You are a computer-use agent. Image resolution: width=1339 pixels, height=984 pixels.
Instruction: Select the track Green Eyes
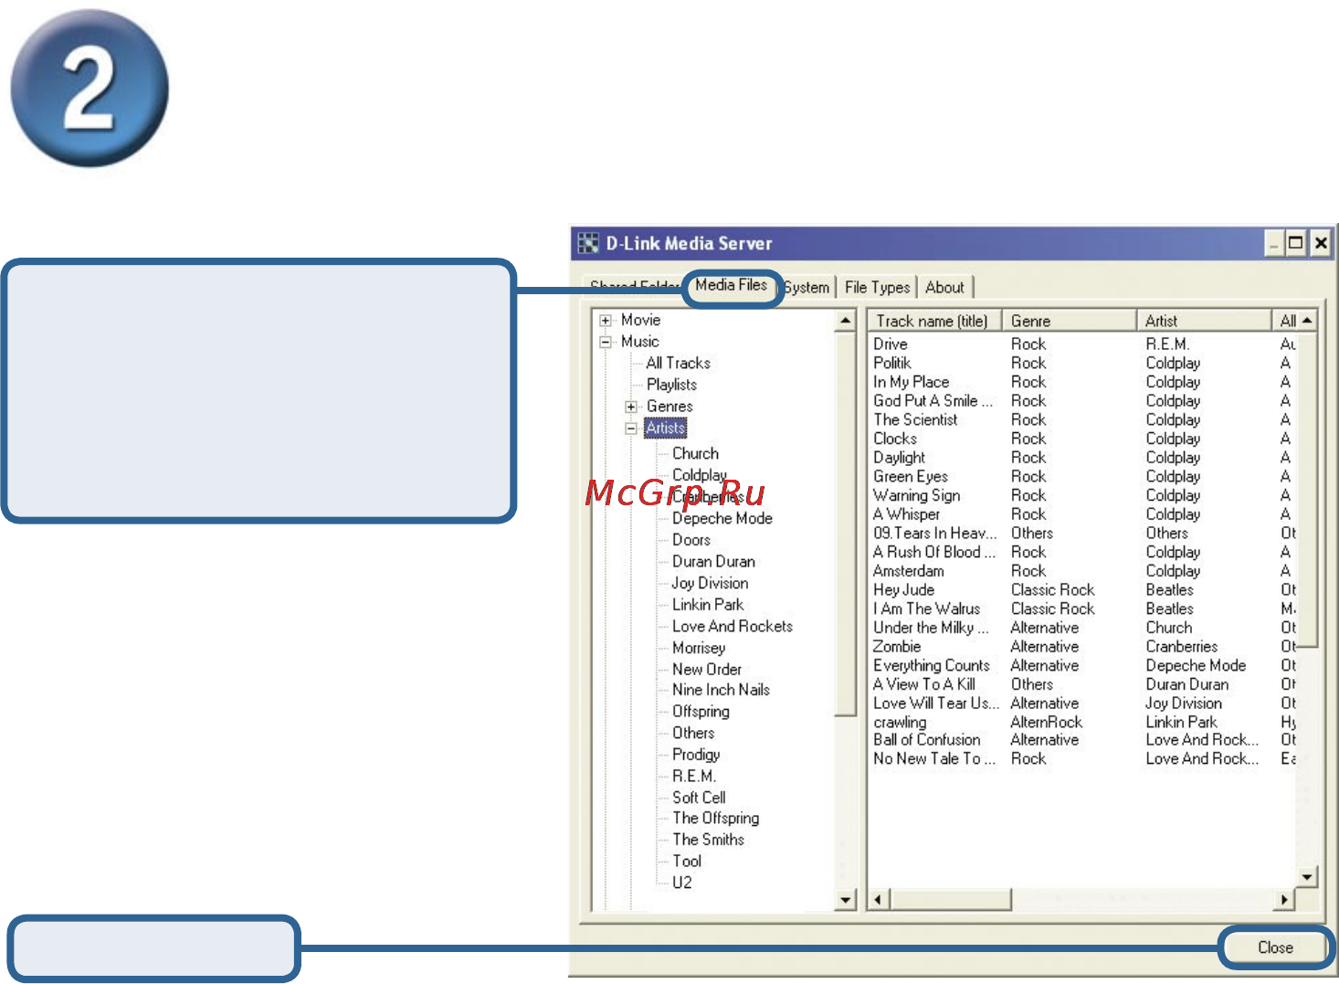point(911,477)
